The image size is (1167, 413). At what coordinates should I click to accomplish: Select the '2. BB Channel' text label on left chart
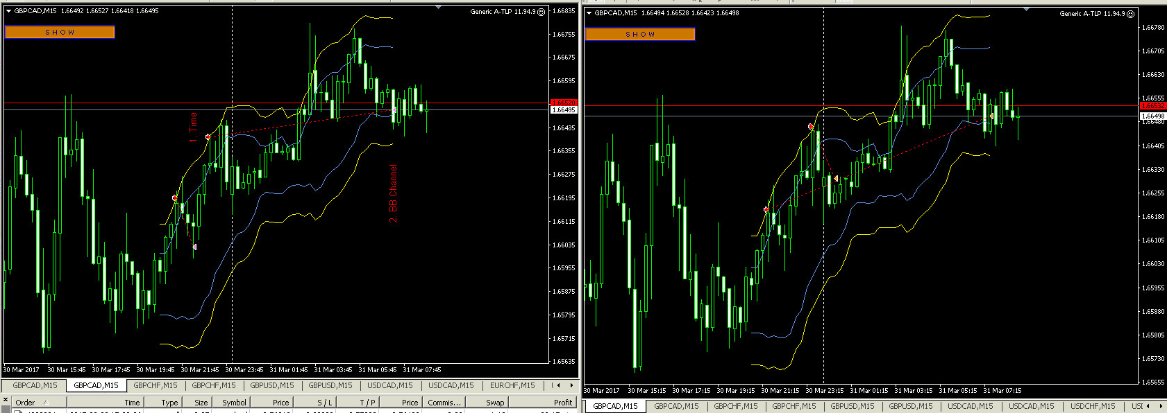coord(394,193)
